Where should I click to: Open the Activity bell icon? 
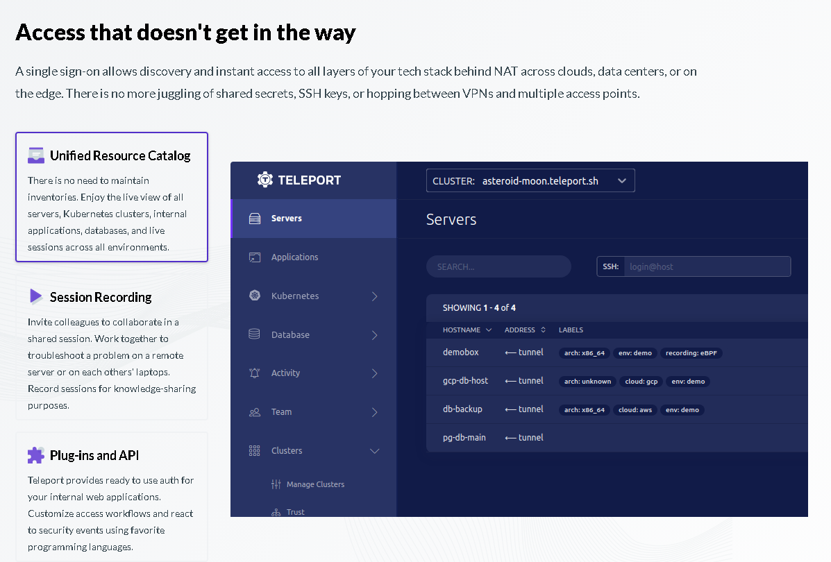coord(254,373)
